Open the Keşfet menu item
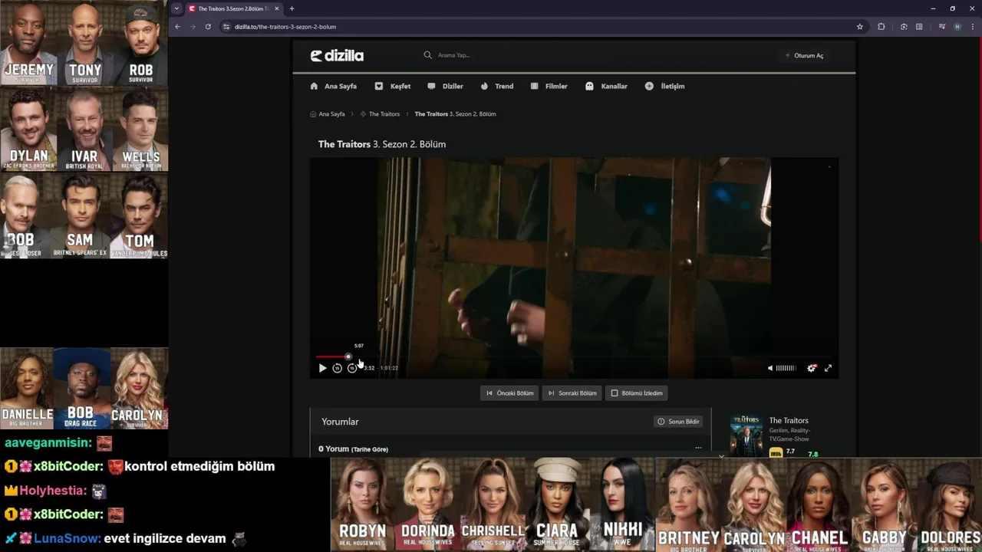Screen dimensions: 982x552 [x=393, y=87]
